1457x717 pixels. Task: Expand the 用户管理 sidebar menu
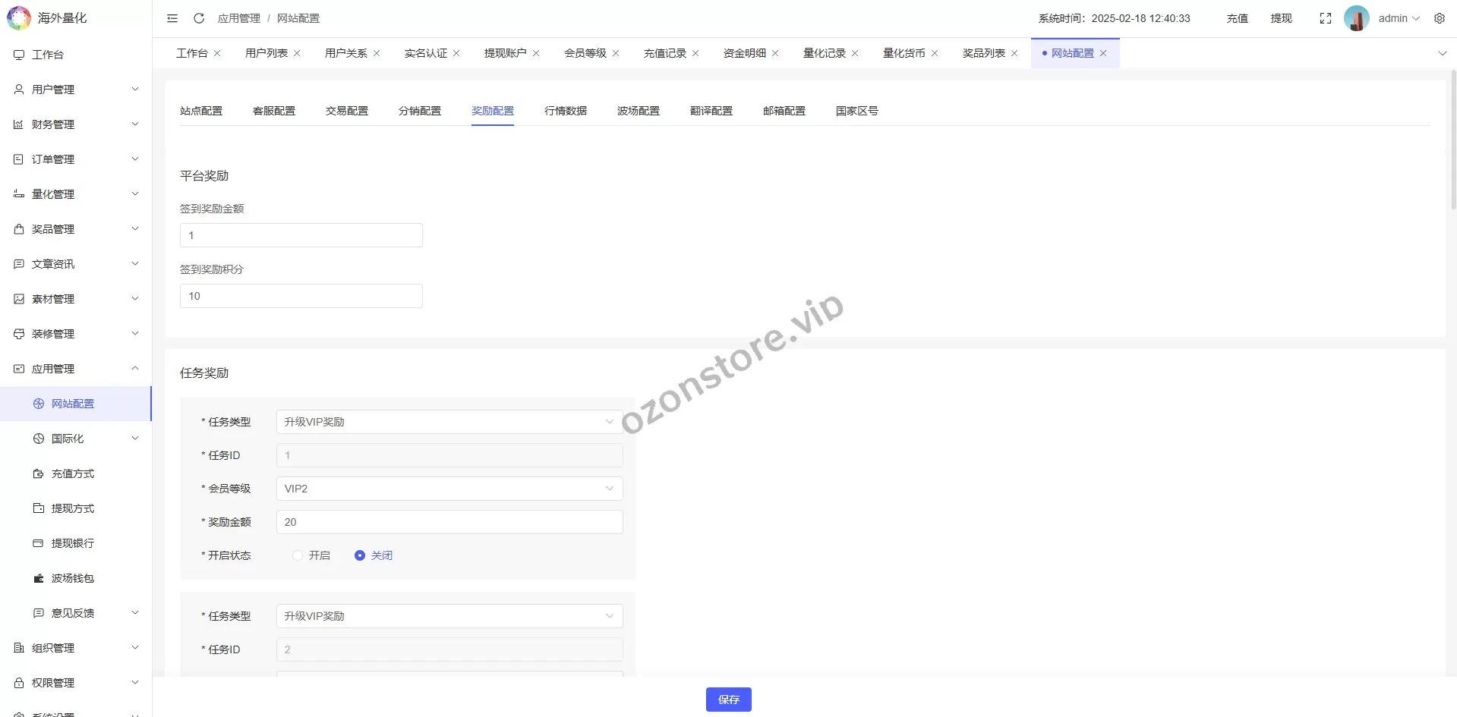coord(76,90)
